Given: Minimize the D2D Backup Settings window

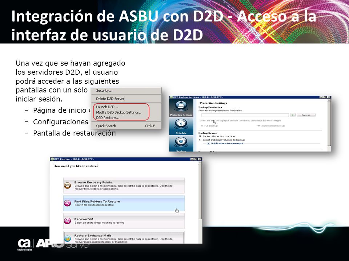Looking at the screenshot, I should [x=321, y=97].
